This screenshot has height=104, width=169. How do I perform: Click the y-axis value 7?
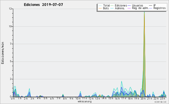(x=11, y=44)
